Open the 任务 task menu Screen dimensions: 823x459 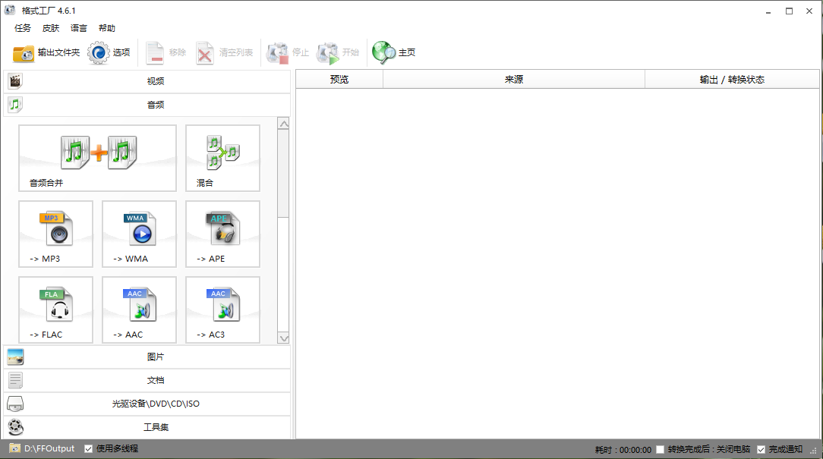[23, 28]
